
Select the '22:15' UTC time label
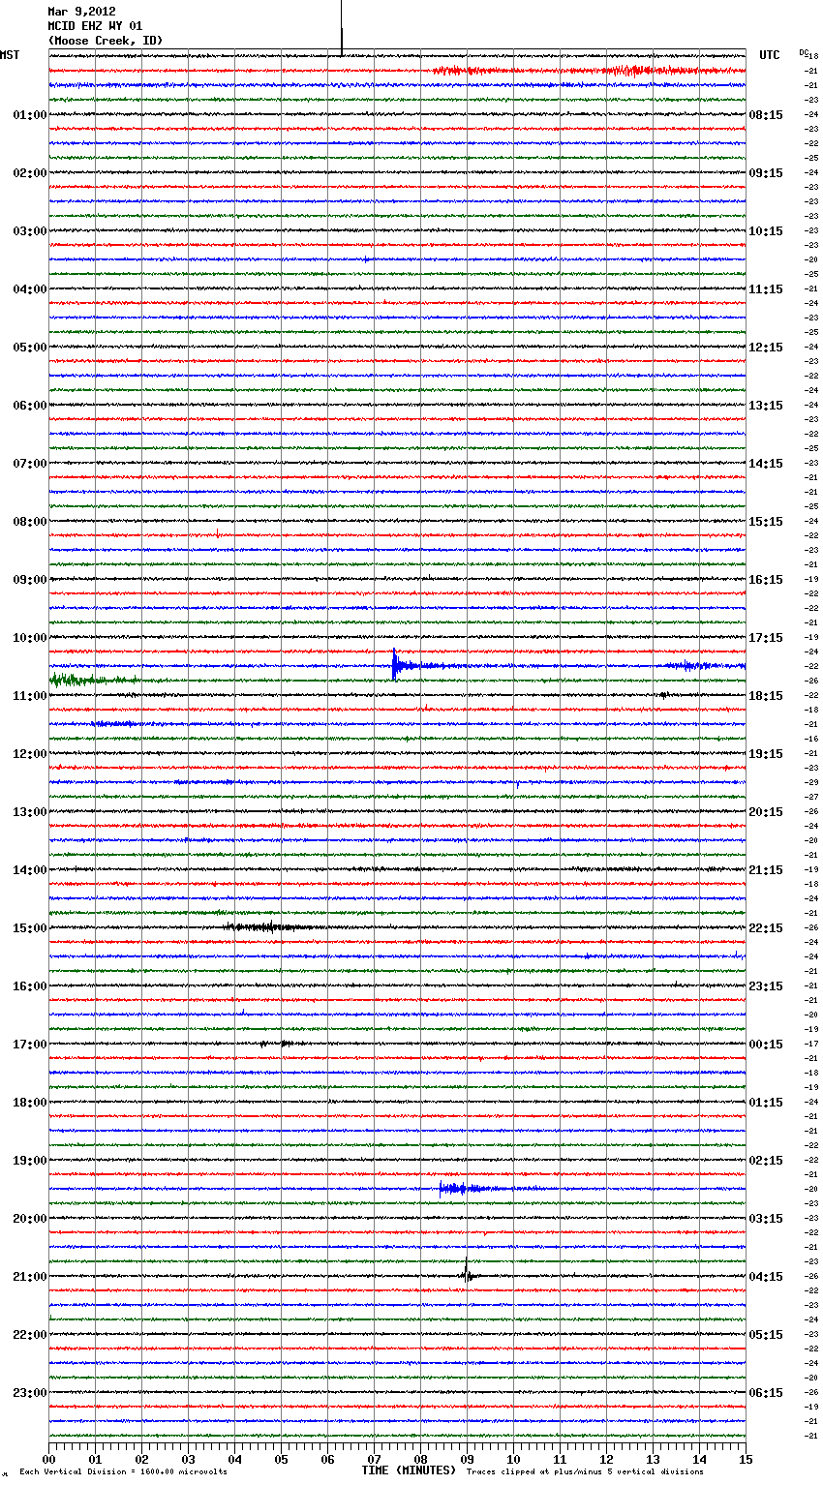click(766, 928)
